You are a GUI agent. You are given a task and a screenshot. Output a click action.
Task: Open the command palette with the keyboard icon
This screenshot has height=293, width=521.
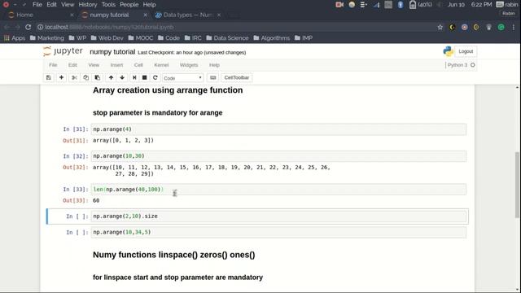click(x=213, y=78)
